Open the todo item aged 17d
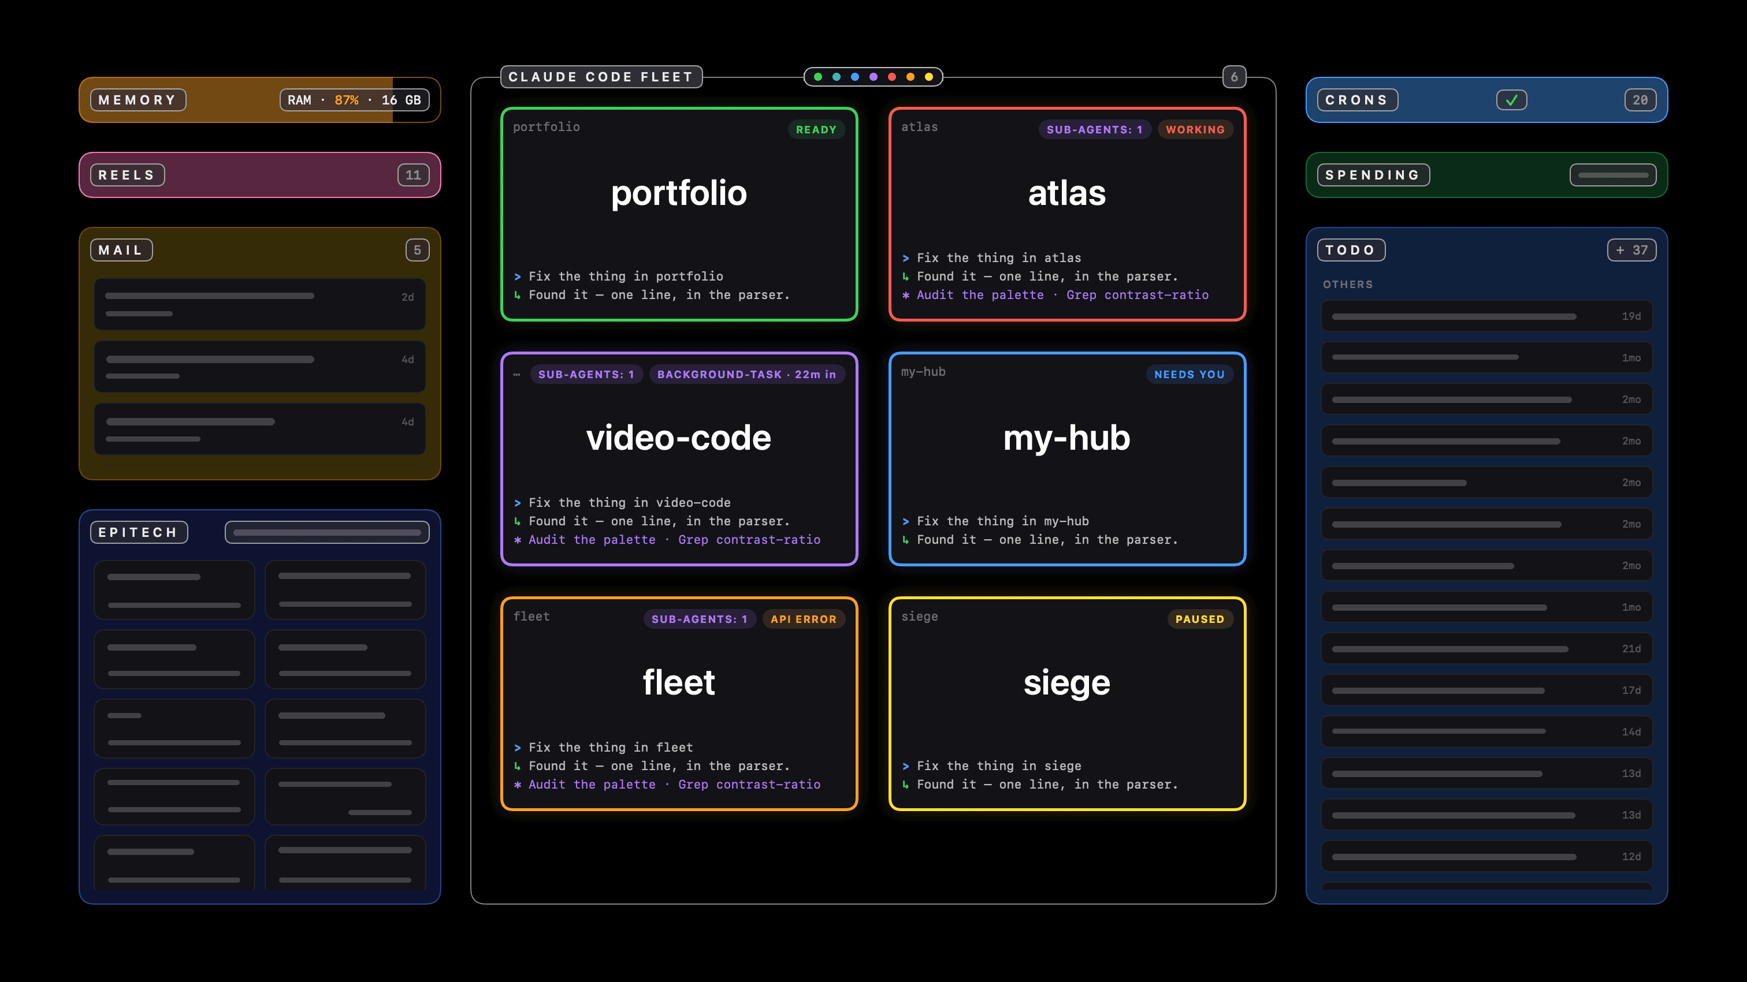1747x982 pixels. click(x=1486, y=690)
